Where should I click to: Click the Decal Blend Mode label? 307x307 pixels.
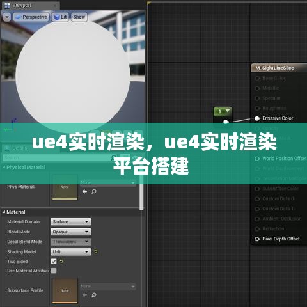[25, 242]
